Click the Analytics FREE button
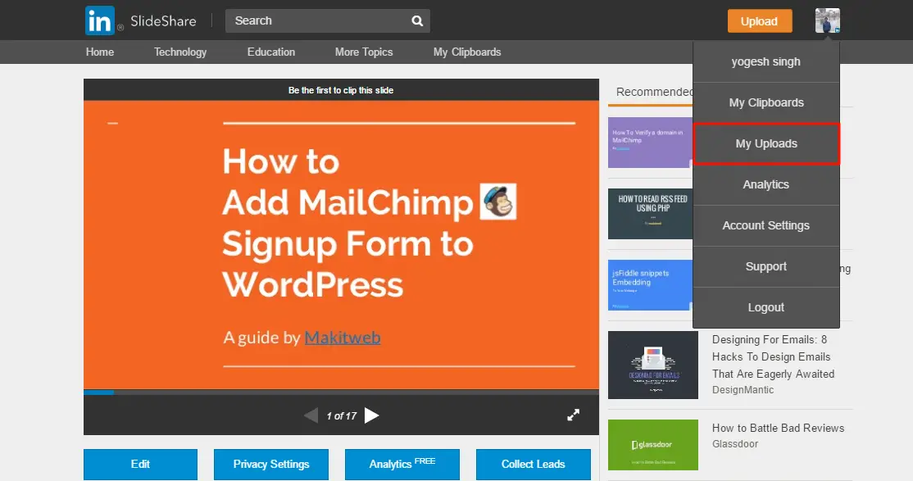 (402, 464)
